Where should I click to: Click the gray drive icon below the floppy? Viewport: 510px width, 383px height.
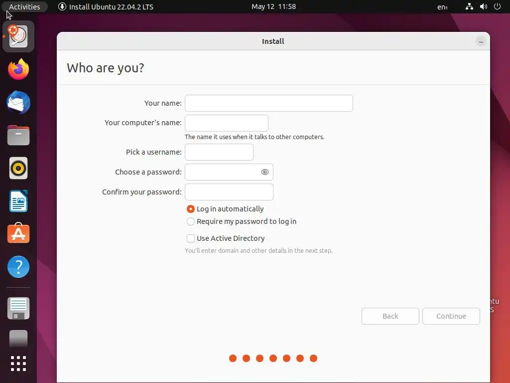(18, 339)
